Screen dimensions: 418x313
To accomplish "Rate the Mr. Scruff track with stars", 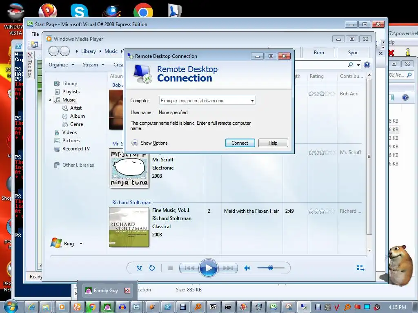I will pyautogui.click(x=322, y=152).
